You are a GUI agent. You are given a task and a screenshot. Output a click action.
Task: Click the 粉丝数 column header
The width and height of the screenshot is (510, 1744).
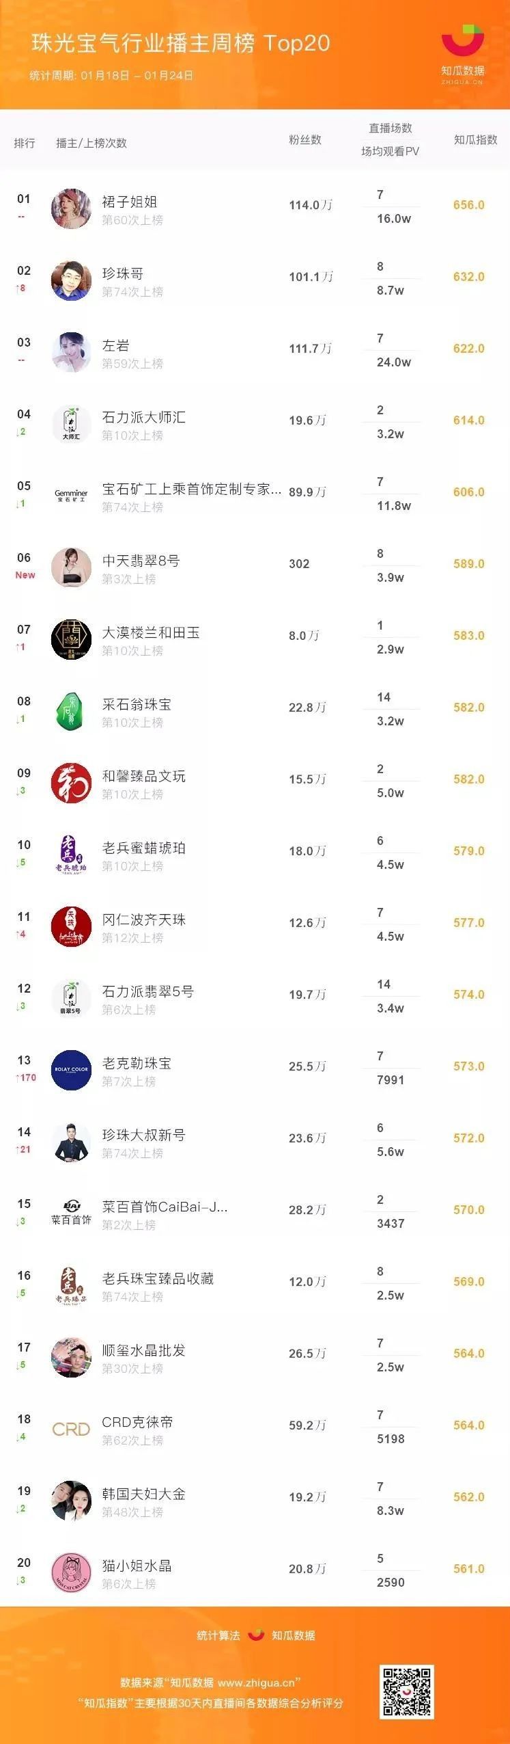click(305, 139)
